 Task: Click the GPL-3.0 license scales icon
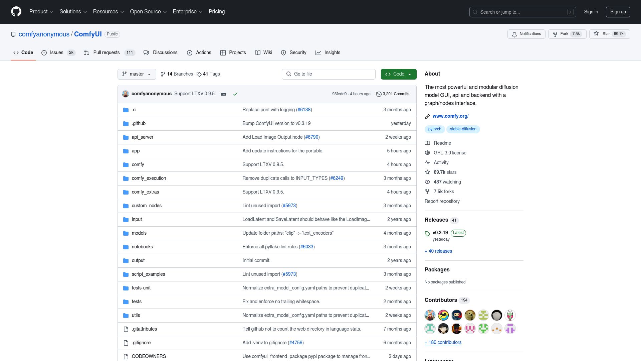428,153
